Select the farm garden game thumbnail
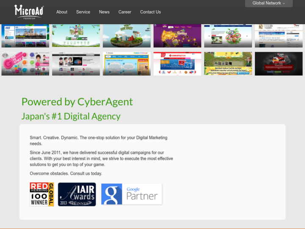305x229 pixels. [x=228, y=64]
